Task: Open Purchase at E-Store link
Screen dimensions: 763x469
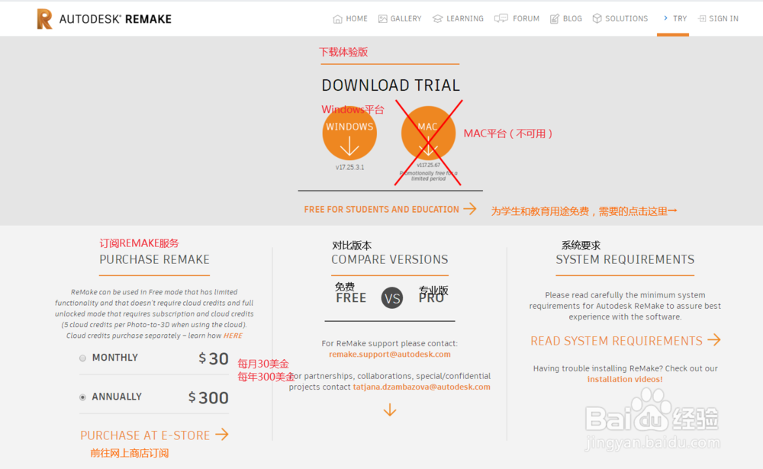Action: coord(145,435)
